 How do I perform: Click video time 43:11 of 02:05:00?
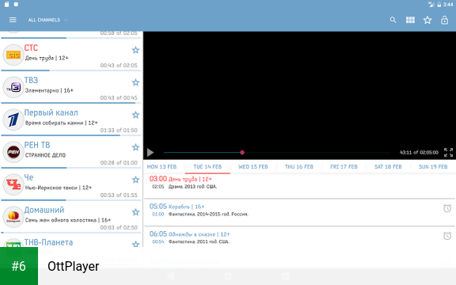419,152
